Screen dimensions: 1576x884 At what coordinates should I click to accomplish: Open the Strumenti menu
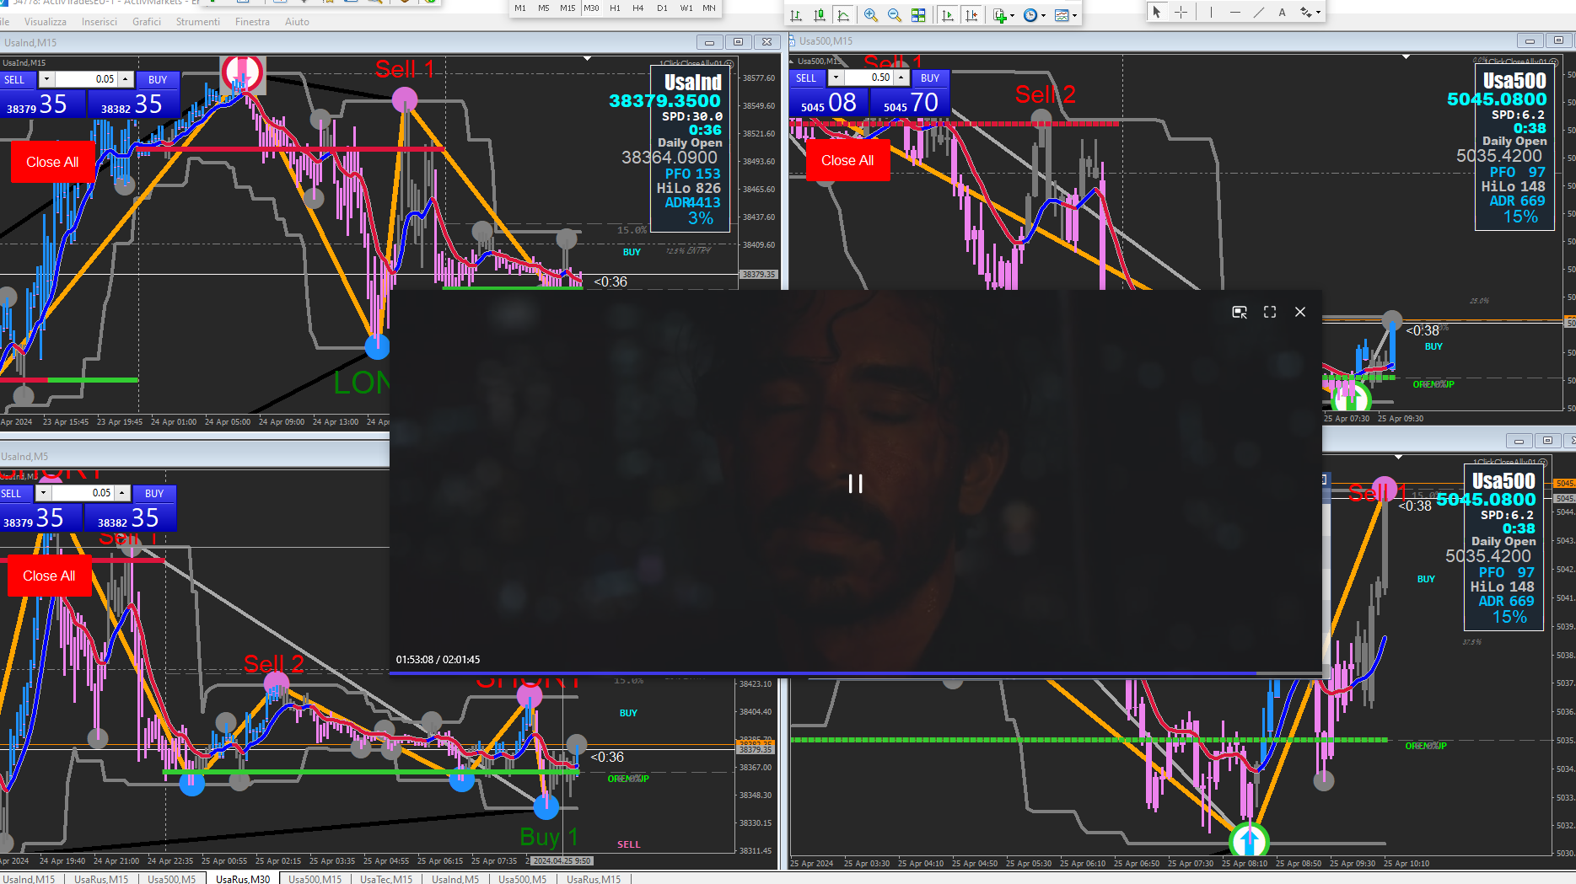(198, 22)
